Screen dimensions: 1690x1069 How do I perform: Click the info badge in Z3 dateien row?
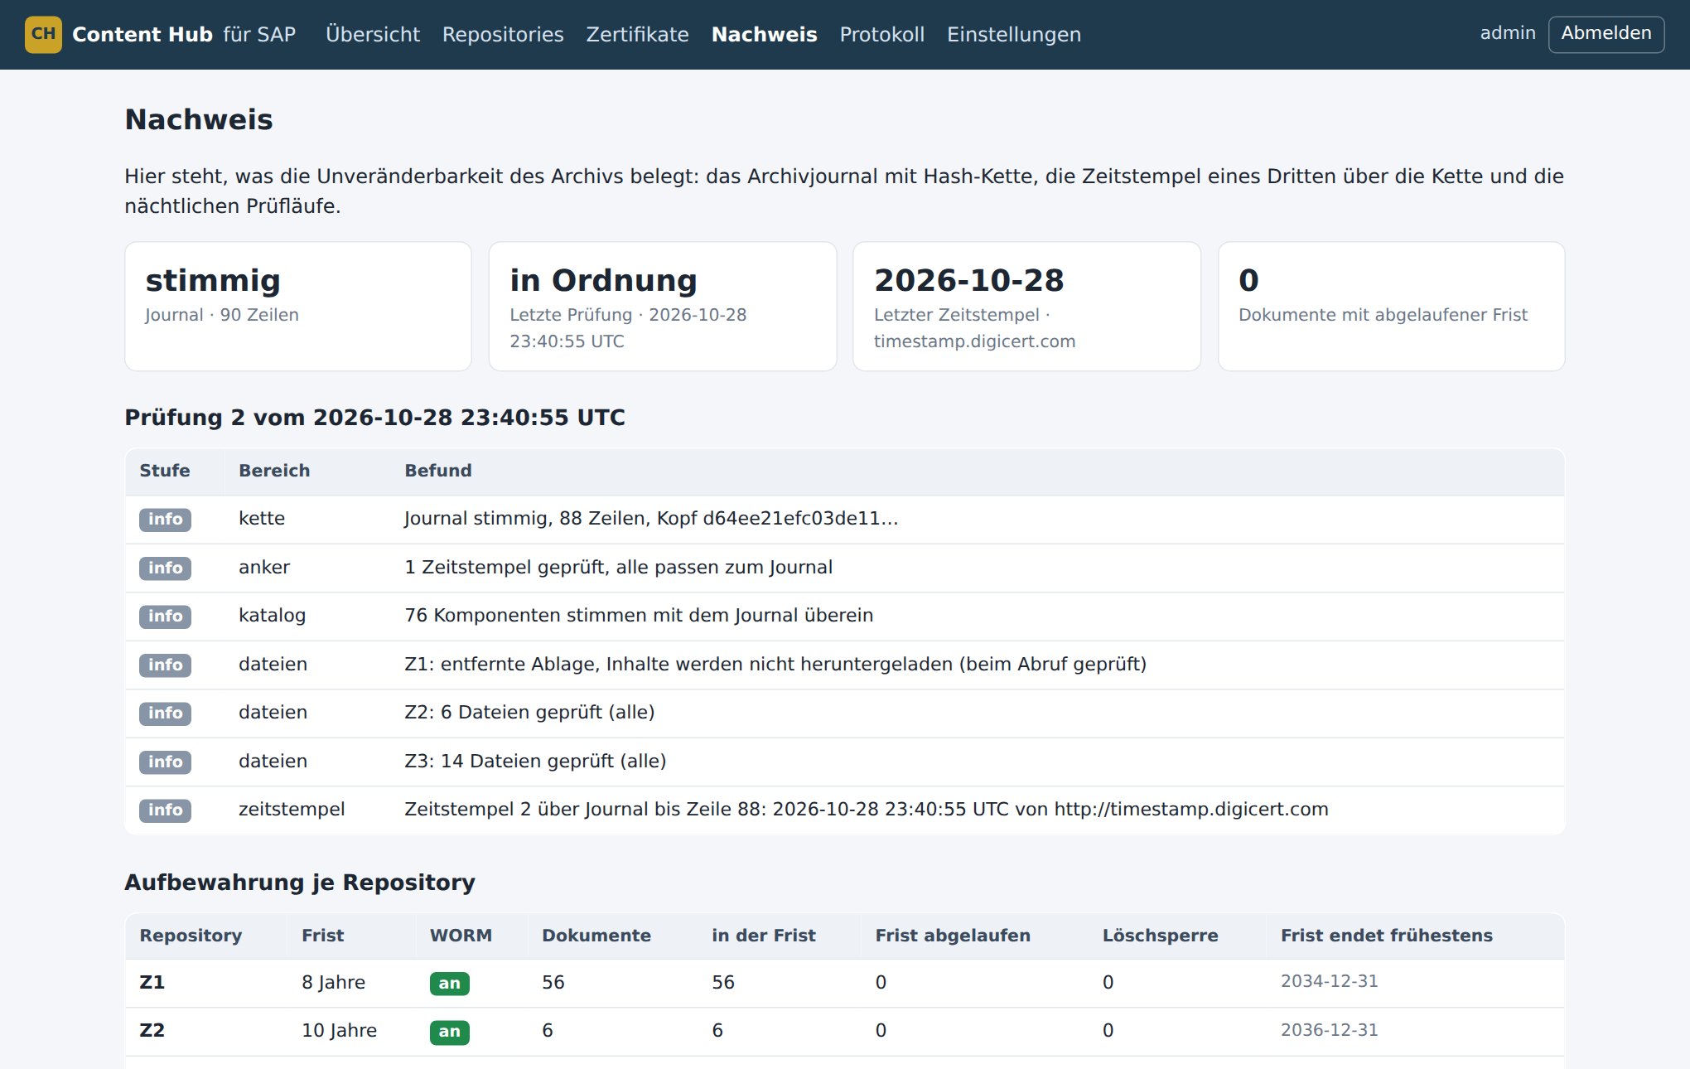(165, 762)
